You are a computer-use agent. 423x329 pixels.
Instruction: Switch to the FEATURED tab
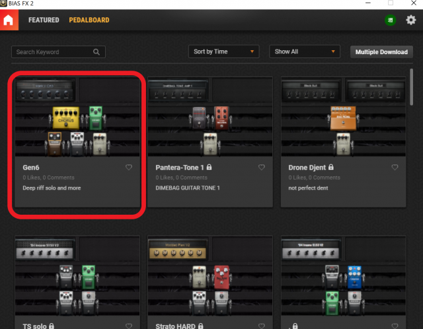(x=44, y=20)
